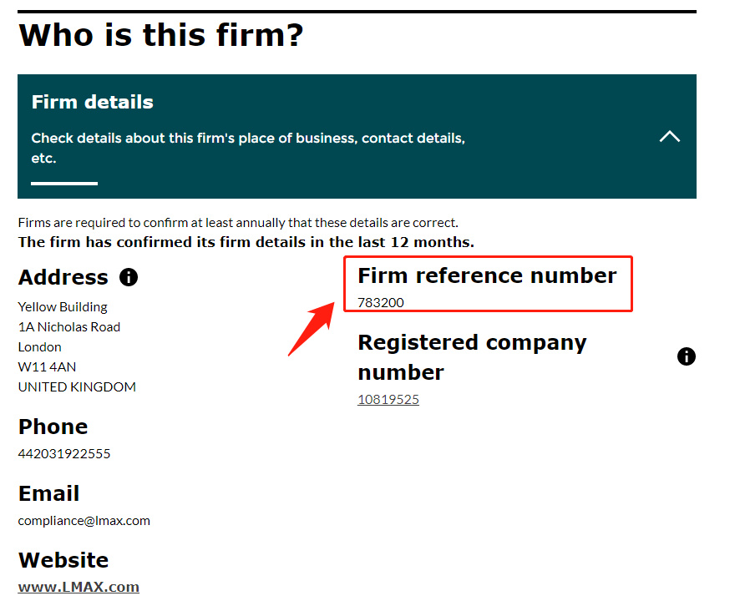The height and width of the screenshot is (606, 740).
Task: Click the info icon beside Address
Action: pyautogui.click(x=129, y=277)
